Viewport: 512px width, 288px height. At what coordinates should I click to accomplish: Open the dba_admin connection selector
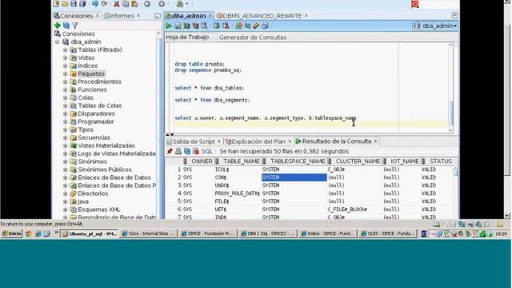435,26
